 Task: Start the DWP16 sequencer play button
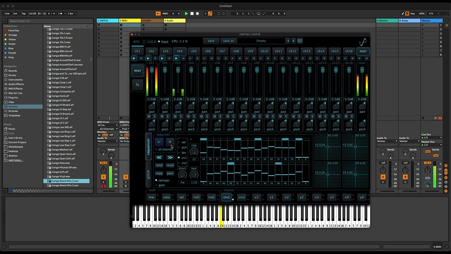point(159,142)
